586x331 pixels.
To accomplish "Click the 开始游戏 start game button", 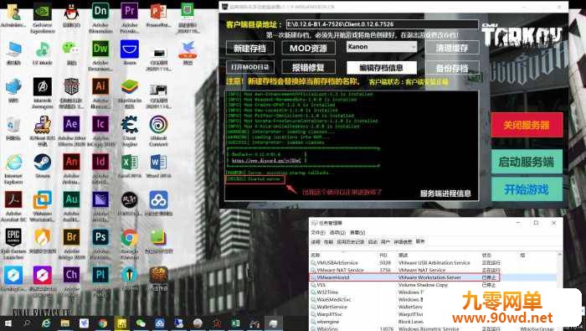I will click(x=527, y=189).
